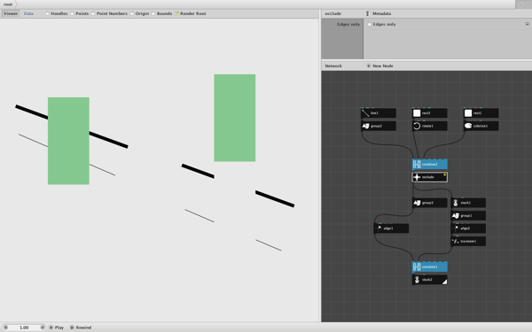Select the colorize1 node icon
Viewport: 532px width, 332px height.
click(x=468, y=126)
